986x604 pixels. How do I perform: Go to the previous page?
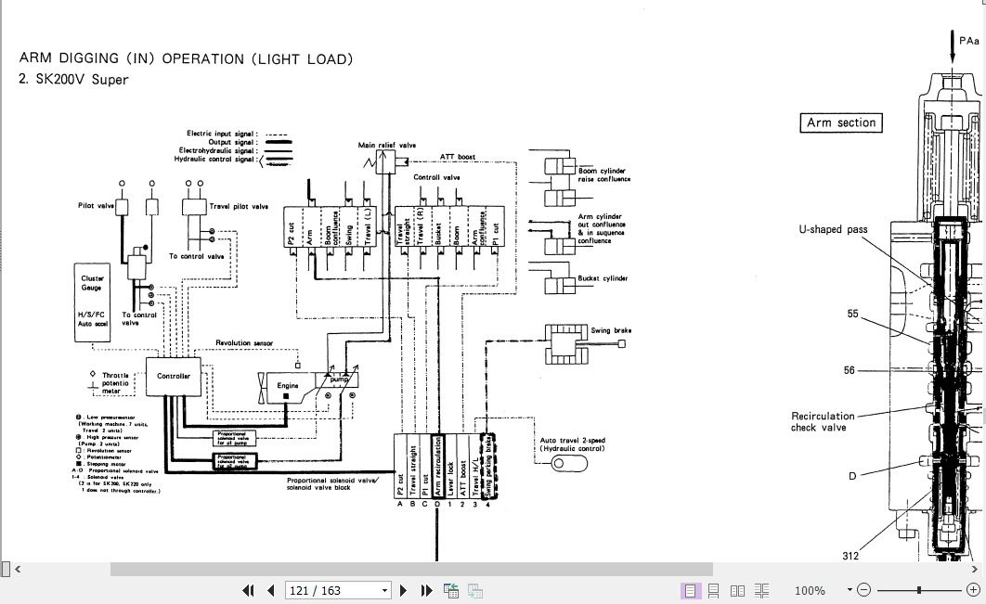click(x=271, y=590)
